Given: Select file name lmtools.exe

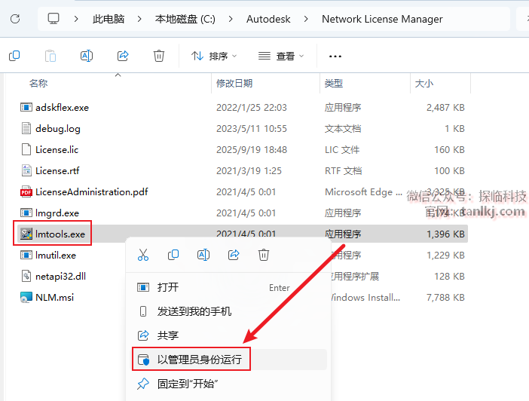Looking at the screenshot, I should pos(60,234).
